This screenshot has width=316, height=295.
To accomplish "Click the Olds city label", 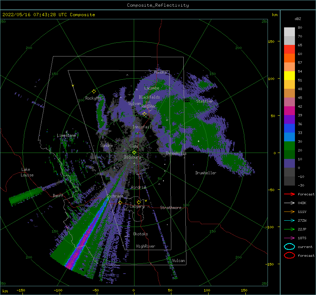I will pyautogui.click(x=134, y=146).
